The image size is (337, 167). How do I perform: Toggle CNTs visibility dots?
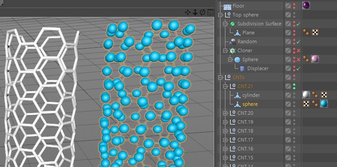294,78
